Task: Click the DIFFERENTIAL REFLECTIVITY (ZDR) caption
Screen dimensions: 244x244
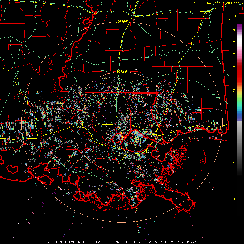Action: click(85, 242)
